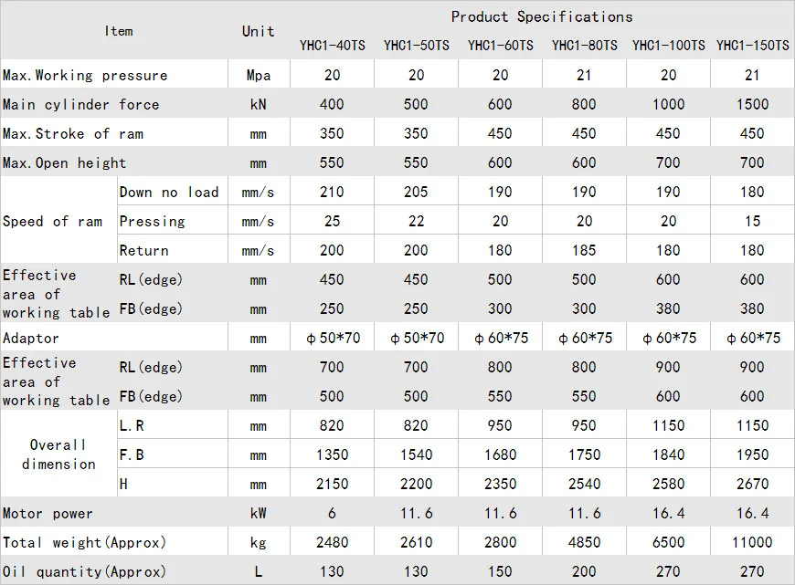The width and height of the screenshot is (795, 585).
Task: Select the Main cylinder force label
Action: coord(80,105)
